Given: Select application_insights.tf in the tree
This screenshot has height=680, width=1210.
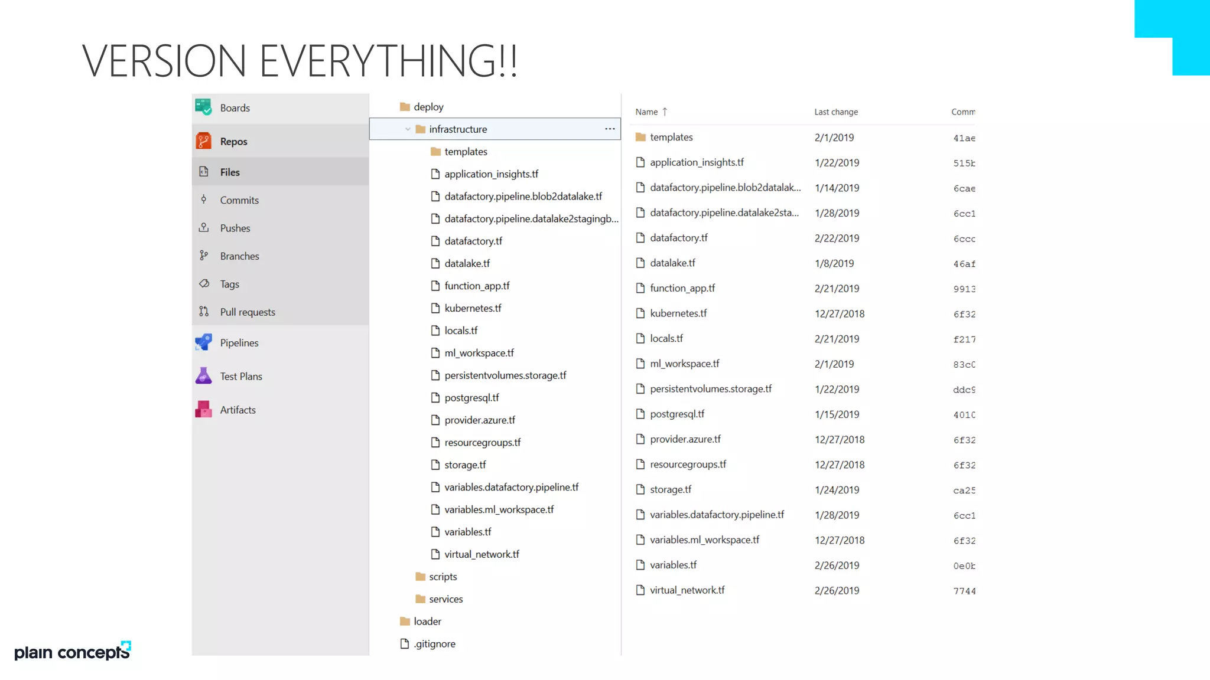Looking at the screenshot, I should 492,174.
